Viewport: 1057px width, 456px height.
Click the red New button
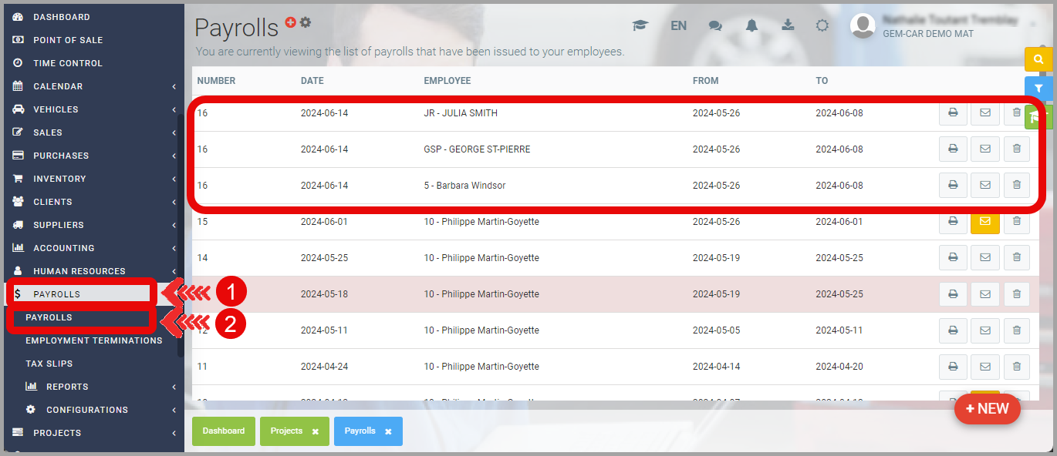click(987, 409)
